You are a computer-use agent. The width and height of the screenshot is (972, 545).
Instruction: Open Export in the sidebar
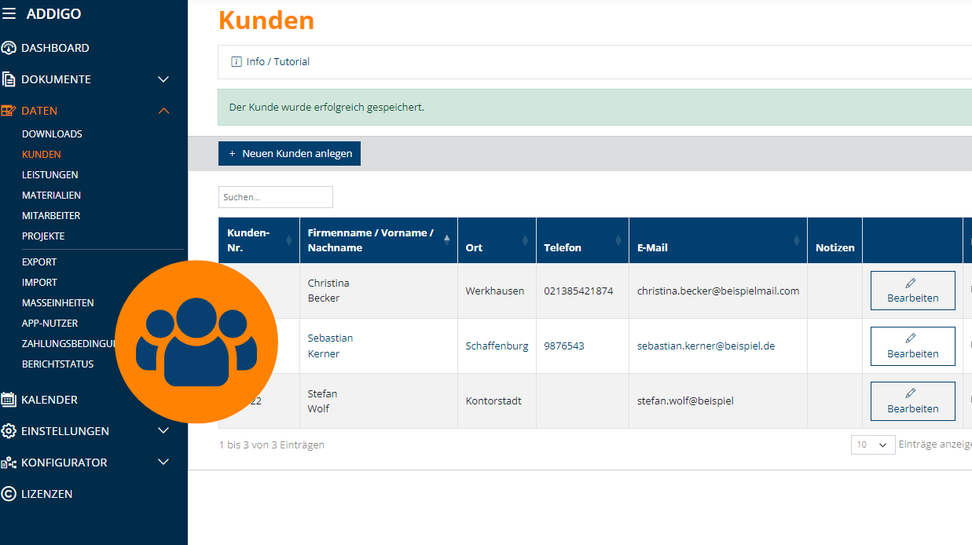point(39,262)
